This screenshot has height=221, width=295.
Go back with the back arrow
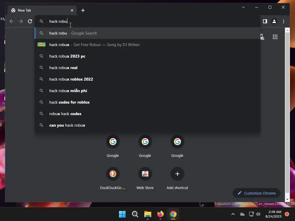[12, 21]
